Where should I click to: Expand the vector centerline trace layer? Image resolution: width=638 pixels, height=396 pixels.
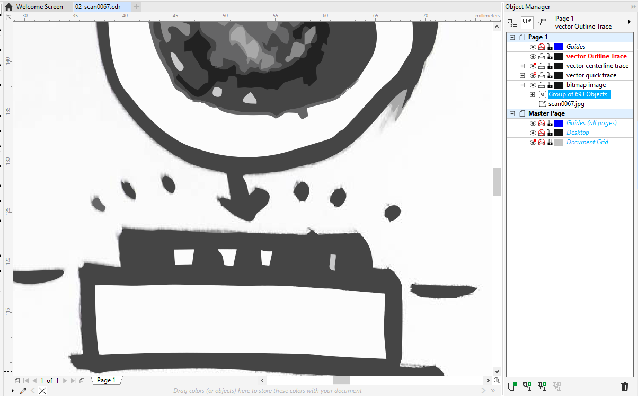pyautogui.click(x=522, y=65)
